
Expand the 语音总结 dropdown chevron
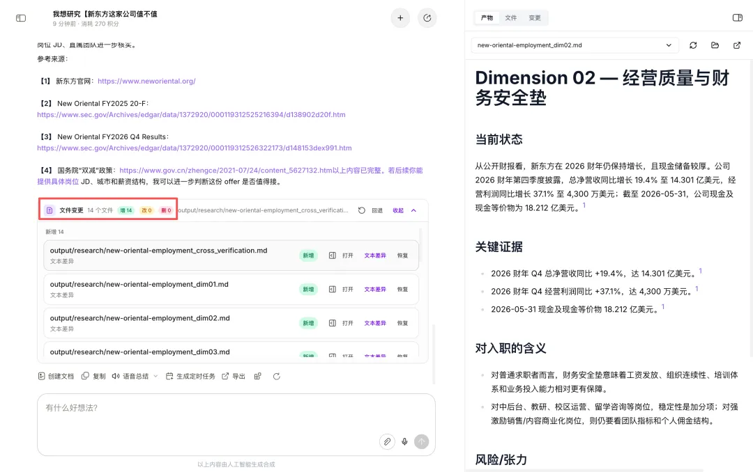pos(155,377)
